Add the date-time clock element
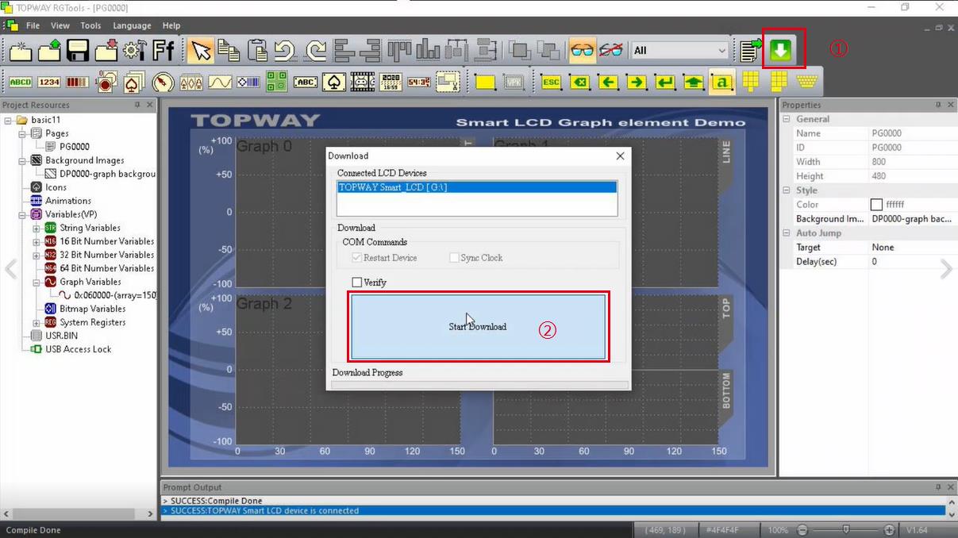 391,82
